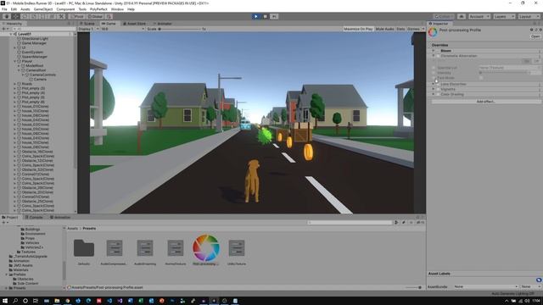Toggle Pivot handle position button
The image size is (543, 305).
click(77, 16)
